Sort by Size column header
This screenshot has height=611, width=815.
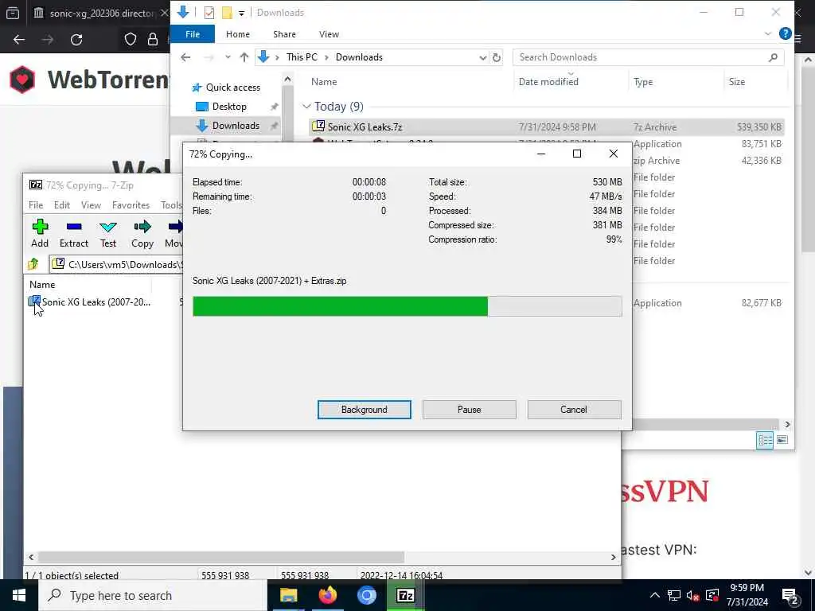737,82
